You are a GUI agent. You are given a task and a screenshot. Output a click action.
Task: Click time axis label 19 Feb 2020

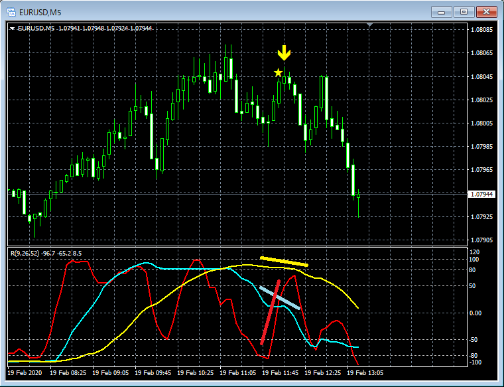pyautogui.click(x=25, y=373)
